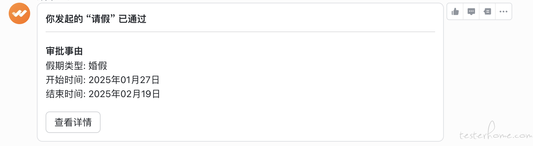
Task: Click the 已通过 status text in title
Action: [132, 19]
